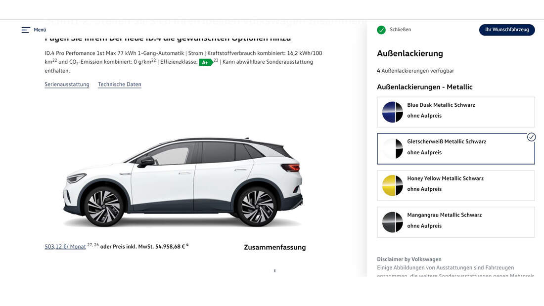Viewport: 544px width, 306px height.
Task: Open the Zusammenfassung section
Action: pos(275,247)
